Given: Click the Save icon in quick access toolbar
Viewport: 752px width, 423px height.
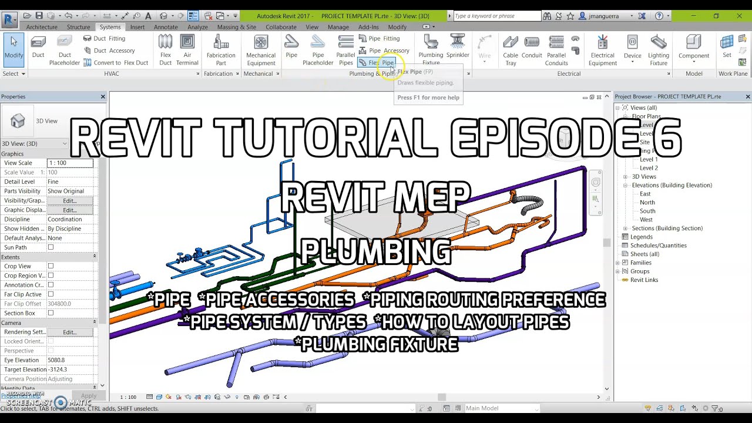Looking at the screenshot, I should coord(39,16).
